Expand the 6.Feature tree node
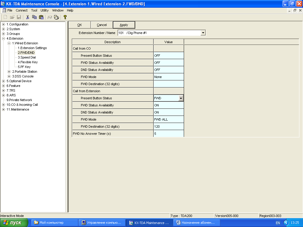The height and width of the screenshot is (227, 303). [x=3, y=86]
